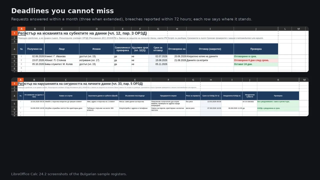This screenshot has height=180, width=320.
Task: Click column L header in requests register
Action: 285,29
